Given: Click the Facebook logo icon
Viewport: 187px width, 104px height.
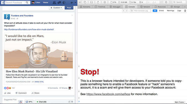Looking at the screenshot, I should click(2, 2).
